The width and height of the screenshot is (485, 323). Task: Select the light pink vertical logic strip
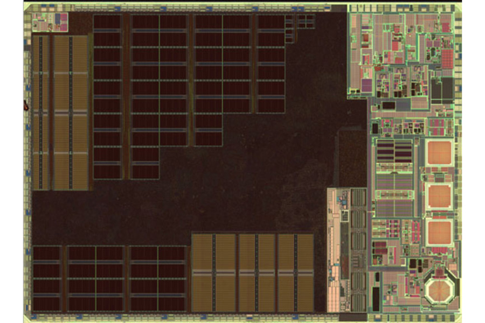click(338, 248)
